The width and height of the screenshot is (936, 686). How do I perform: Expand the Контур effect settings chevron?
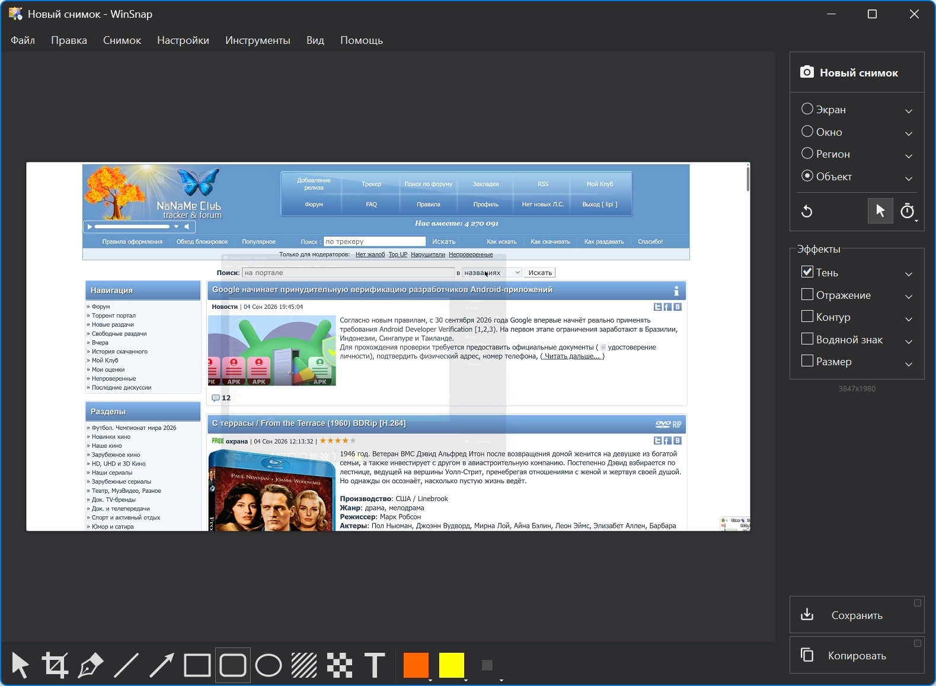pyautogui.click(x=909, y=319)
